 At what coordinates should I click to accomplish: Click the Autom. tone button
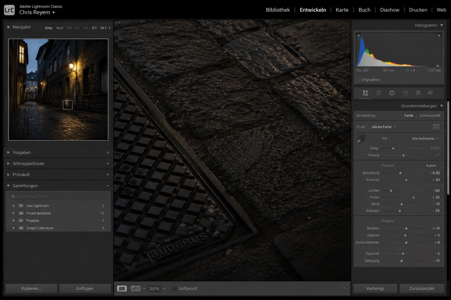431,165
